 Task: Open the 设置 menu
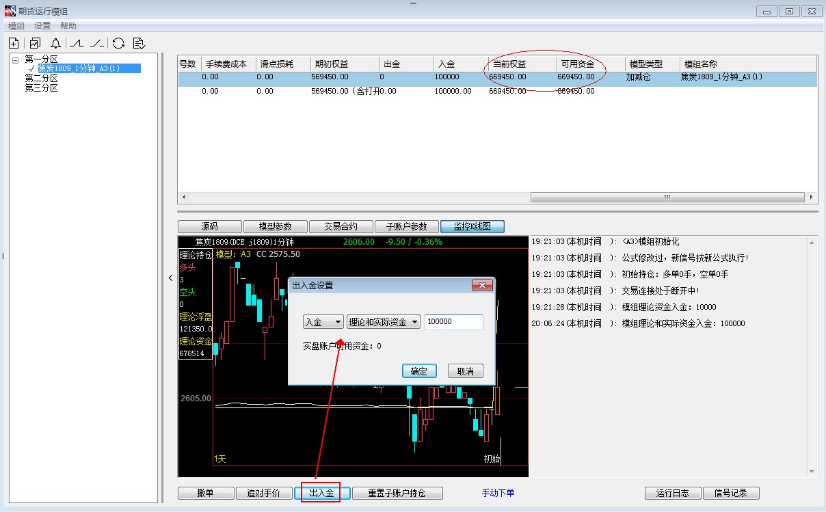[42, 25]
